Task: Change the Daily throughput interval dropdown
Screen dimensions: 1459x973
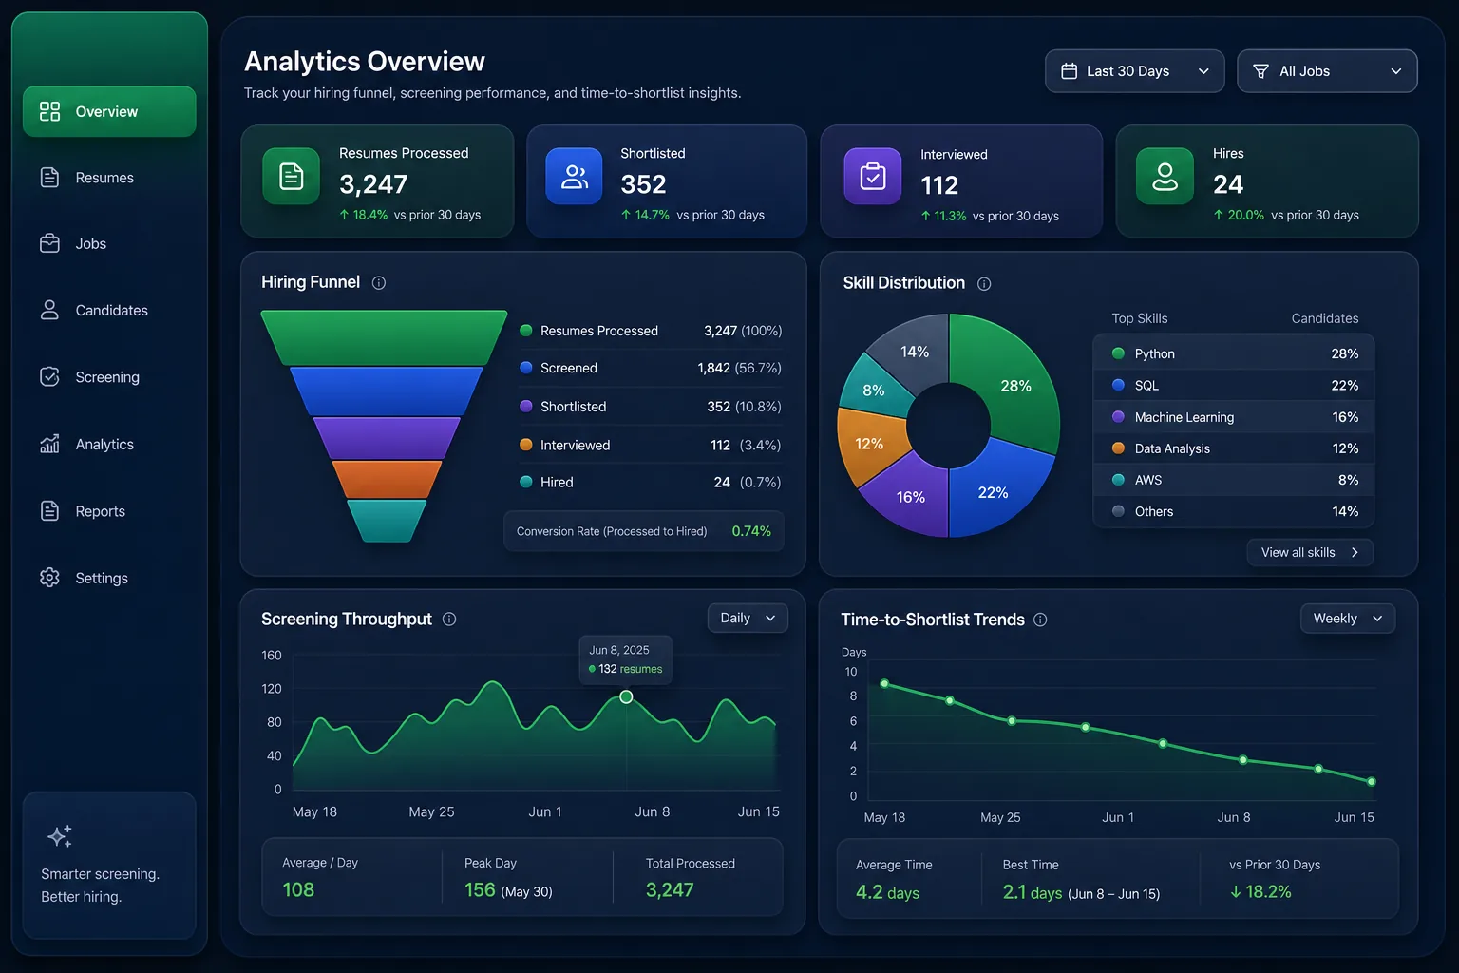Action: (748, 618)
